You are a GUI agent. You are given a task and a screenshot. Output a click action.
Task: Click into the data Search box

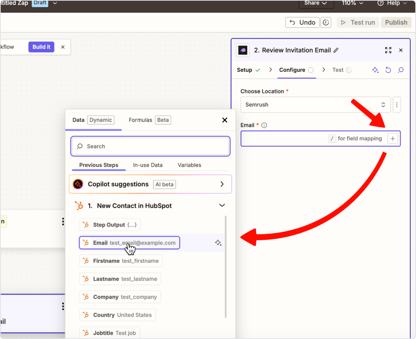150,147
